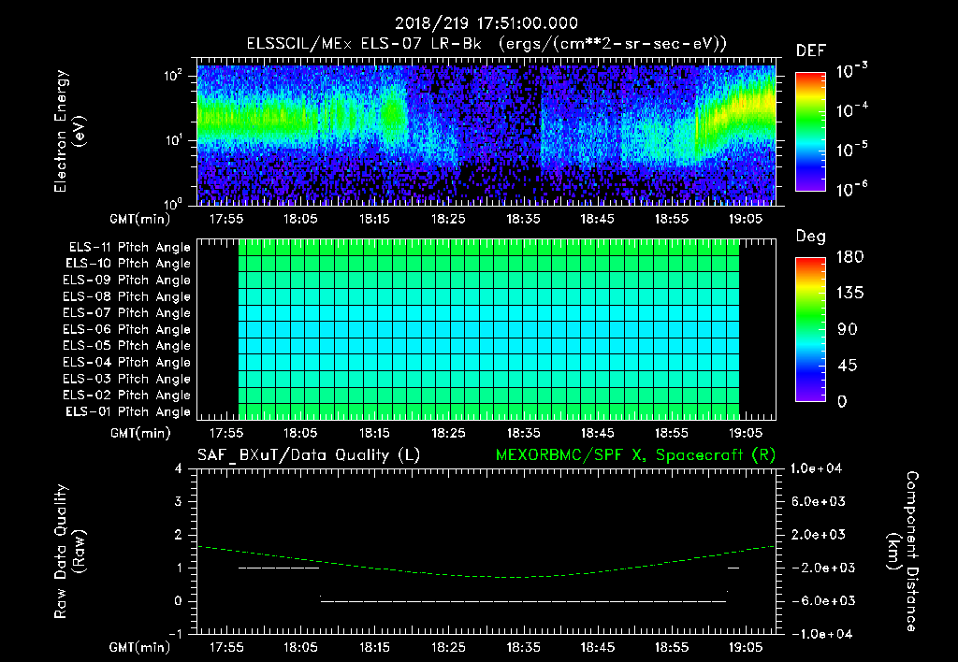Click the white data quality line at level 0

click(x=523, y=601)
